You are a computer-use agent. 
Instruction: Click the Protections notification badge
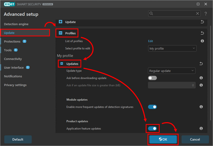pyautogui.click(x=24, y=41)
